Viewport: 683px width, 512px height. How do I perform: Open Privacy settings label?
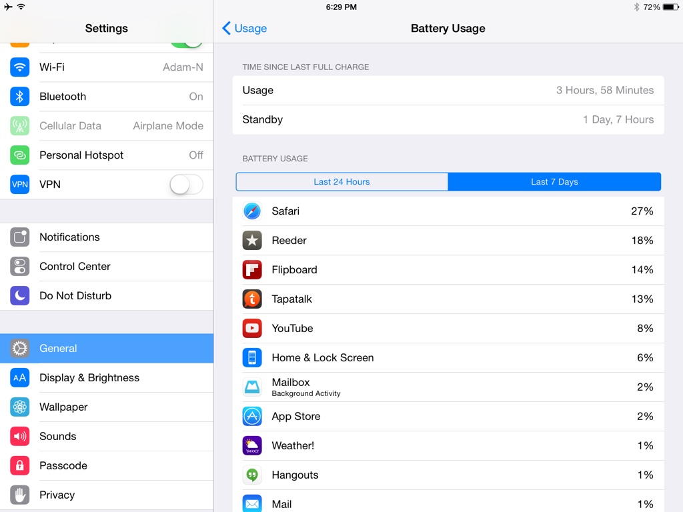click(57, 495)
